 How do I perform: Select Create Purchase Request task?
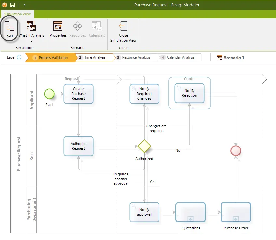pos(78,94)
